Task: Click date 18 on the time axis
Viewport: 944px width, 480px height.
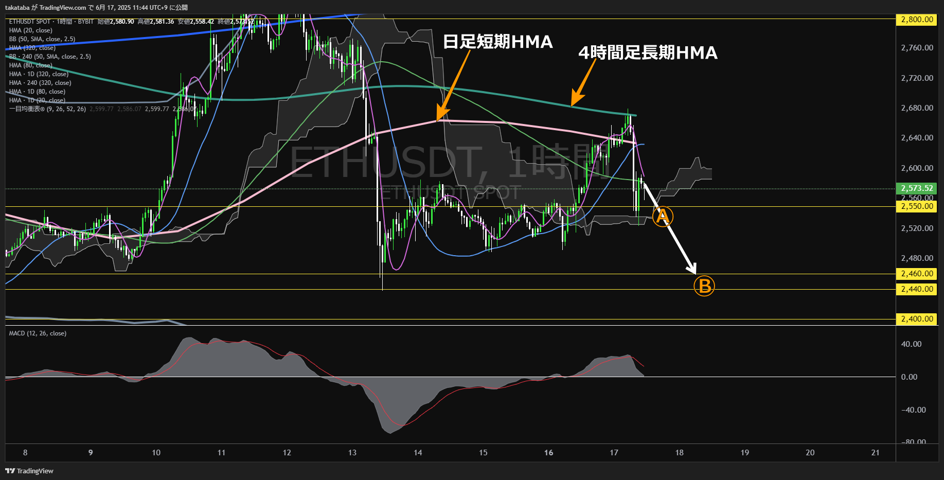Action: click(x=679, y=453)
